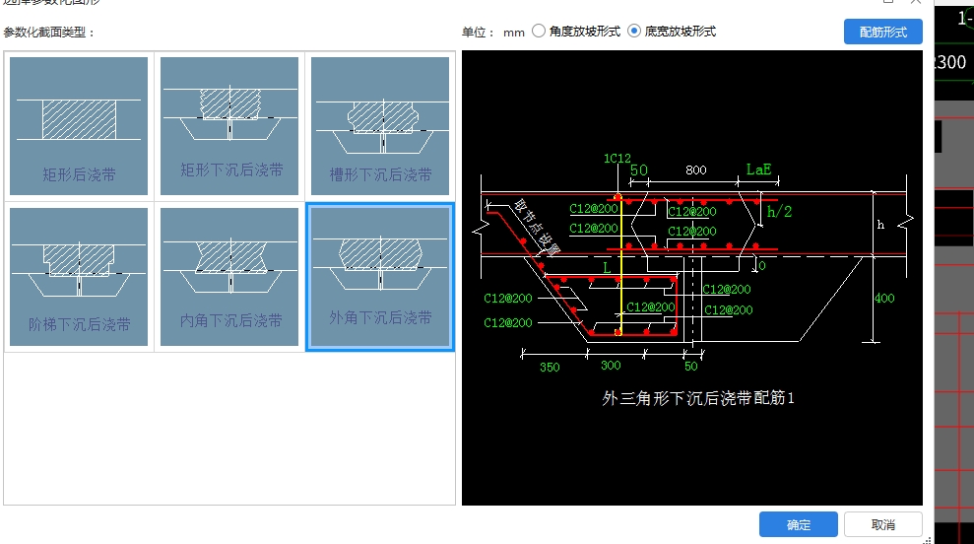Select the 矩形后浇带 section type
974x544 pixels.
point(79,126)
